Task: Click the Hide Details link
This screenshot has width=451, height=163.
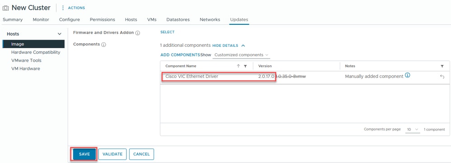Action: 225,45
